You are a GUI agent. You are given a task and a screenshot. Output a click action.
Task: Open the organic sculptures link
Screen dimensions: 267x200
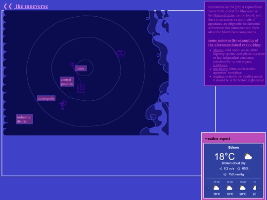click(x=232, y=63)
